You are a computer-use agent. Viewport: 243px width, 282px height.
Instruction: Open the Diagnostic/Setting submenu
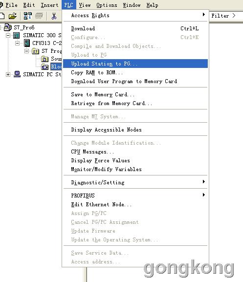[x=135, y=182]
